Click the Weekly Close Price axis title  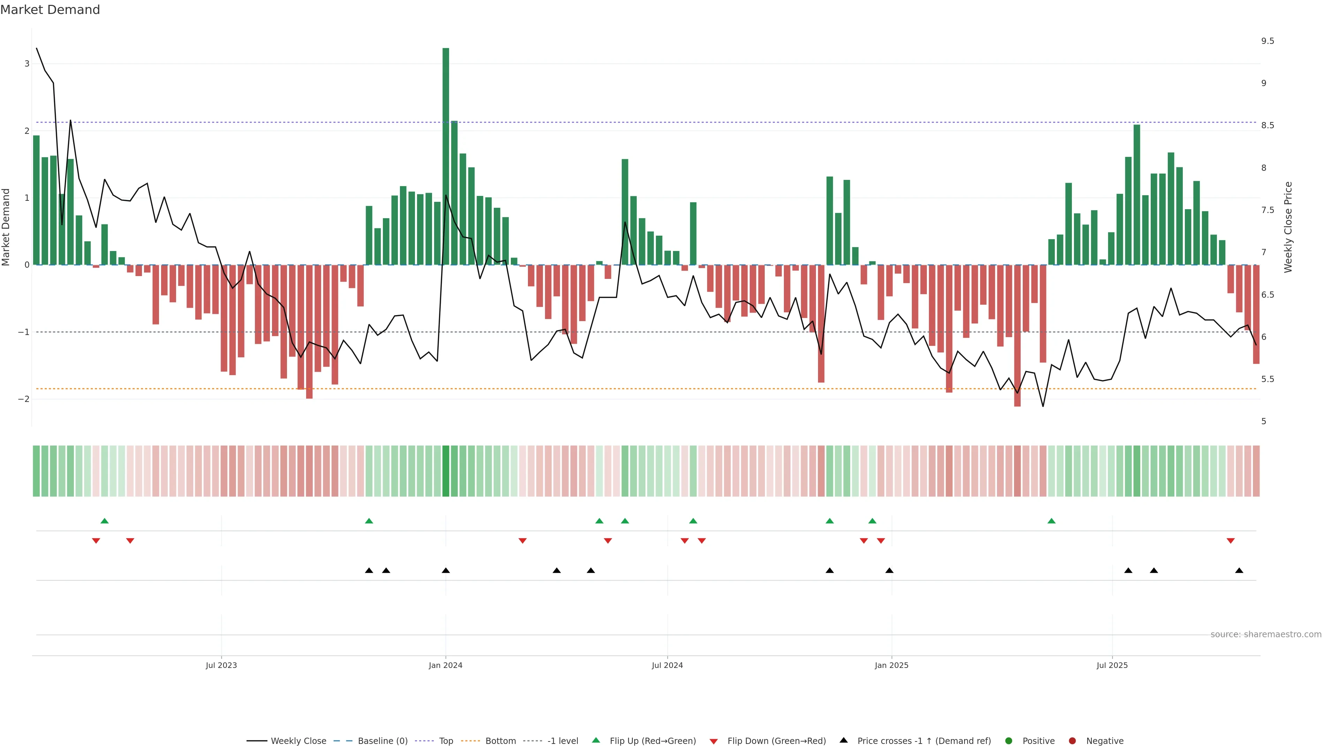coord(1288,227)
